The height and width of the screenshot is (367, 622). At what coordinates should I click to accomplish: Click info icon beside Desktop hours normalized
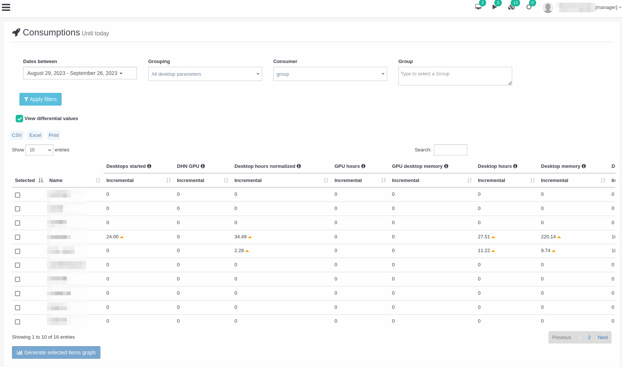299,166
